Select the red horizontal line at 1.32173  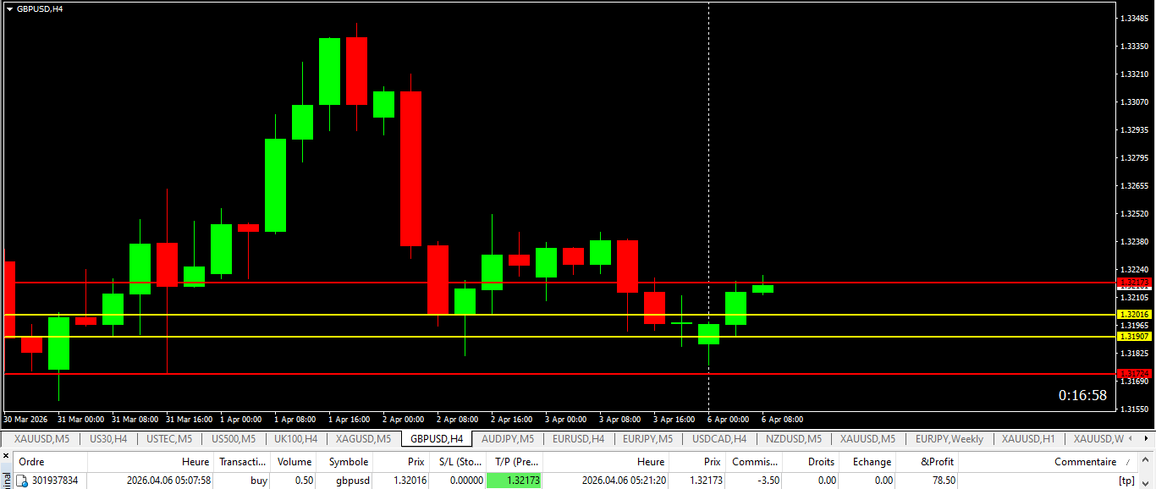pyautogui.click(x=559, y=283)
